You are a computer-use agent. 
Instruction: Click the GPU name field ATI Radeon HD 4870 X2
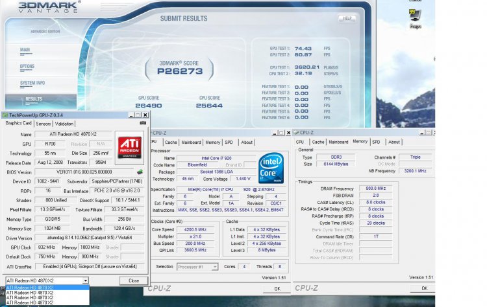pyautogui.click(x=73, y=135)
